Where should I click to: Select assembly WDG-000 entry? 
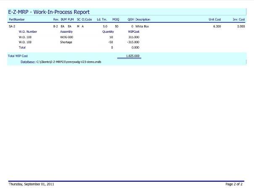pyautogui.click(x=66, y=37)
